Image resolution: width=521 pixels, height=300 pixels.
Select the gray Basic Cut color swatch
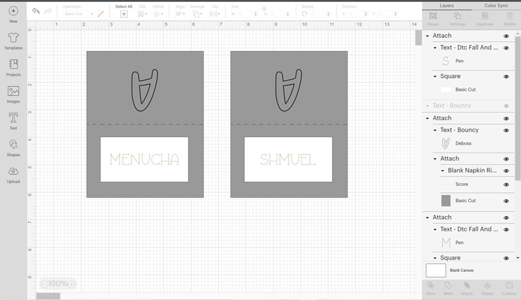tap(446, 201)
